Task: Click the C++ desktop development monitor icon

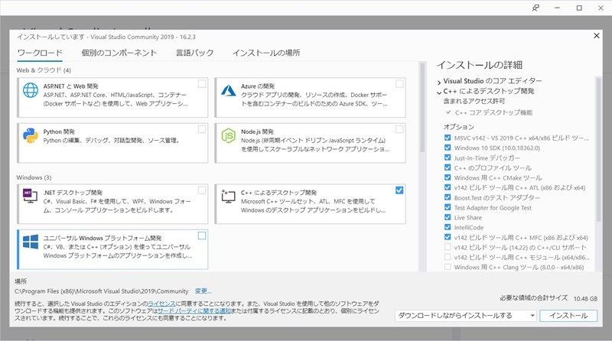Action: coord(228,196)
